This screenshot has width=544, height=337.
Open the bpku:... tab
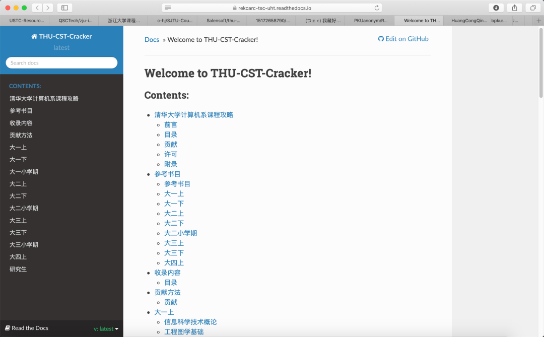point(499,21)
